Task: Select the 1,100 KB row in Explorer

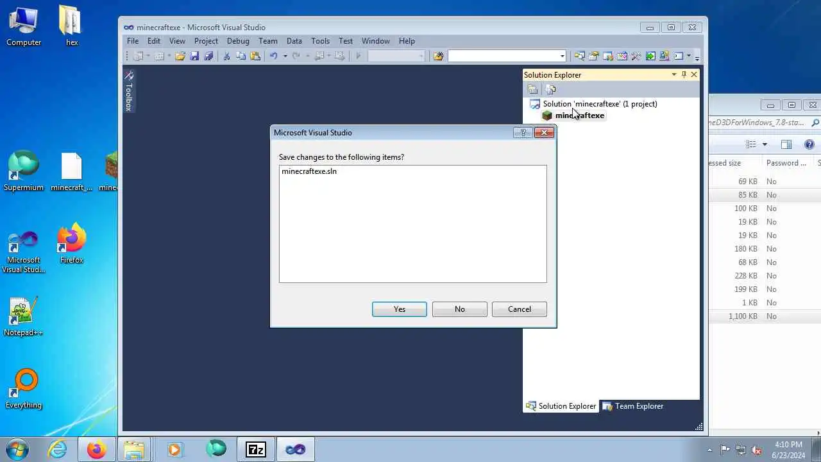Action: click(x=765, y=316)
